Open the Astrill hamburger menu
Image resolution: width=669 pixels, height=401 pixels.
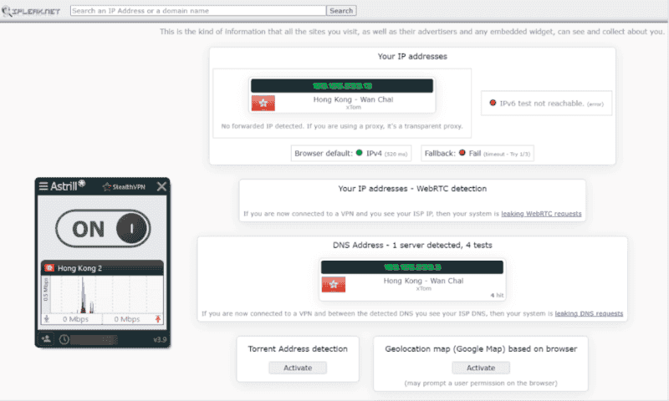pyautogui.click(x=43, y=185)
